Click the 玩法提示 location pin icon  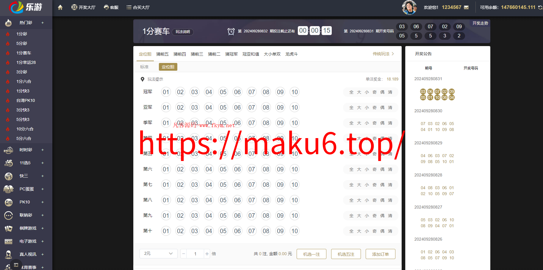coord(142,79)
